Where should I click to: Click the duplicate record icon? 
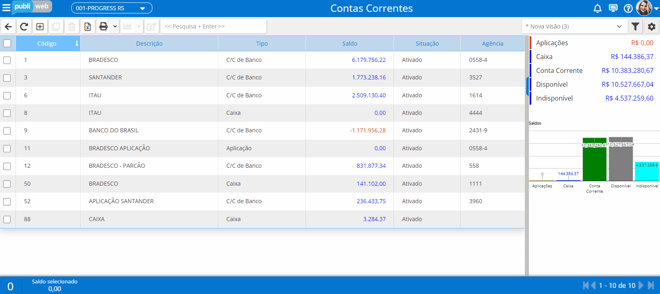pos(56,26)
